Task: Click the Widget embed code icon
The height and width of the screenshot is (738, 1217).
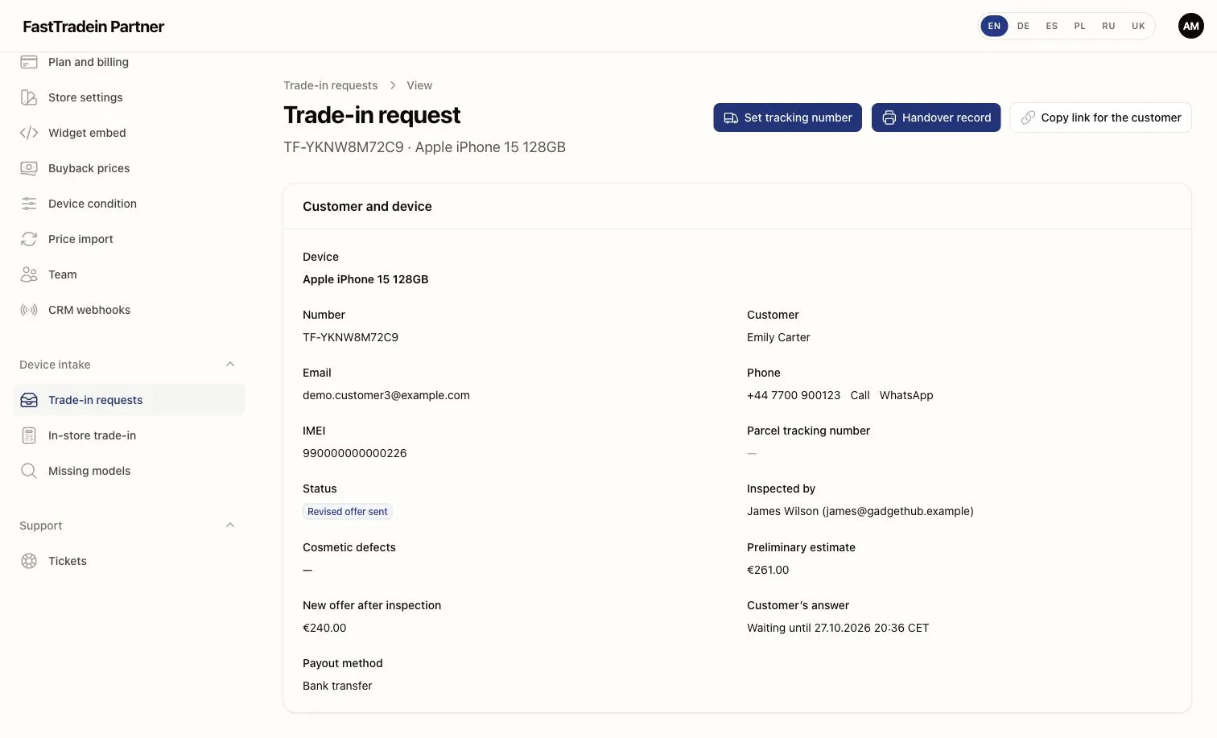Action: pos(29,133)
